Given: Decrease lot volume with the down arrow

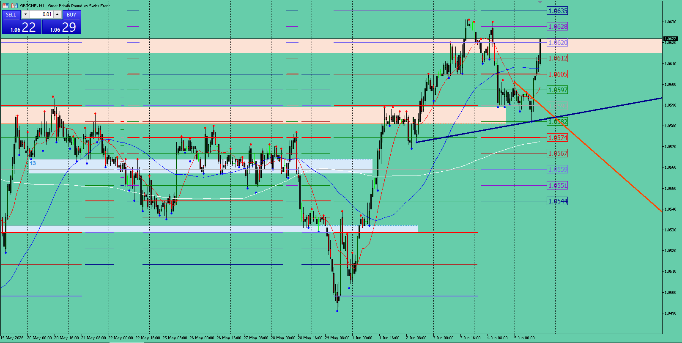Looking at the screenshot, I should click(x=25, y=14).
